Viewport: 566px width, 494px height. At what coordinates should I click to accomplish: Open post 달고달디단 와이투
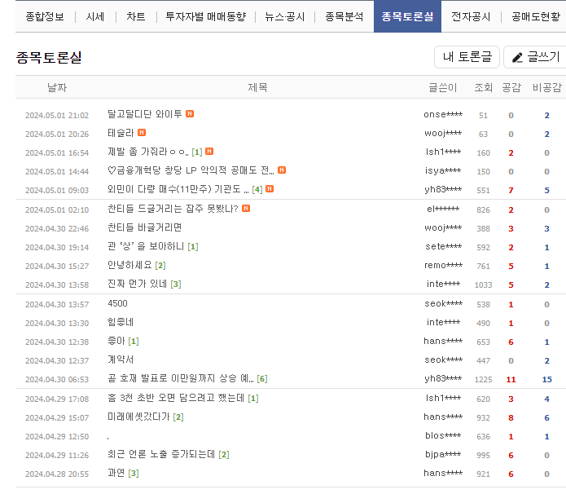[145, 114]
